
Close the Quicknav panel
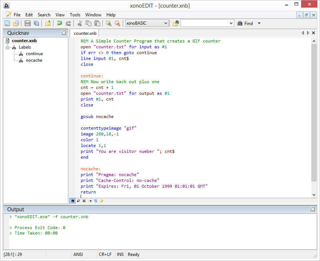(x=64, y=33)
